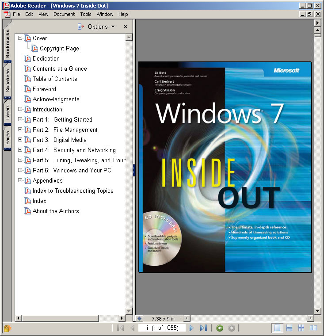Open the File menu
The height and width of the screenshot is (336, 324).
click(16, 14)
